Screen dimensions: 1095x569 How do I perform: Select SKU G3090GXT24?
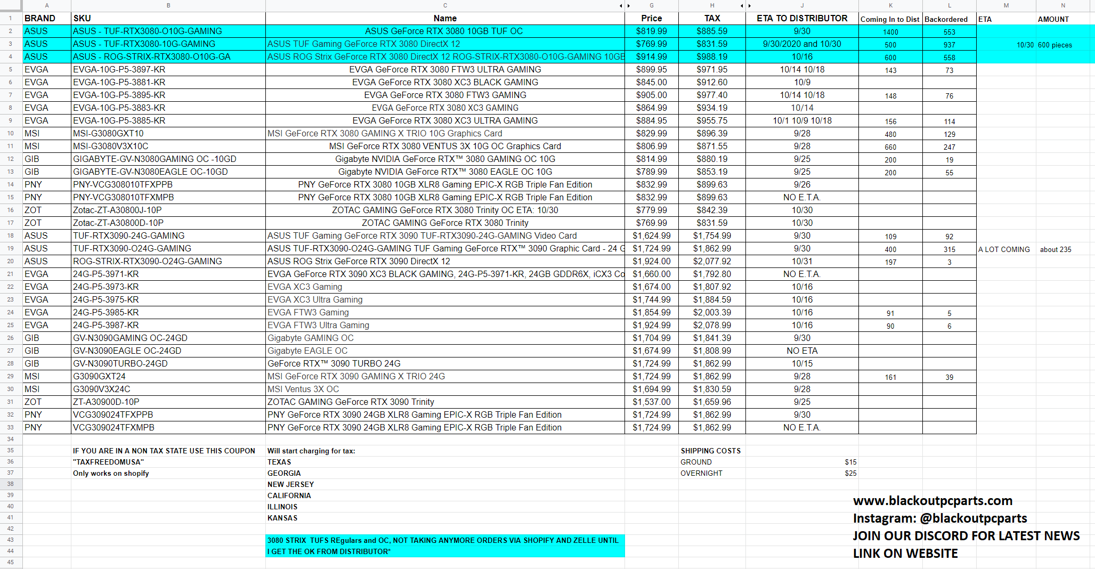pyautogui.click(x=168, y=376)
